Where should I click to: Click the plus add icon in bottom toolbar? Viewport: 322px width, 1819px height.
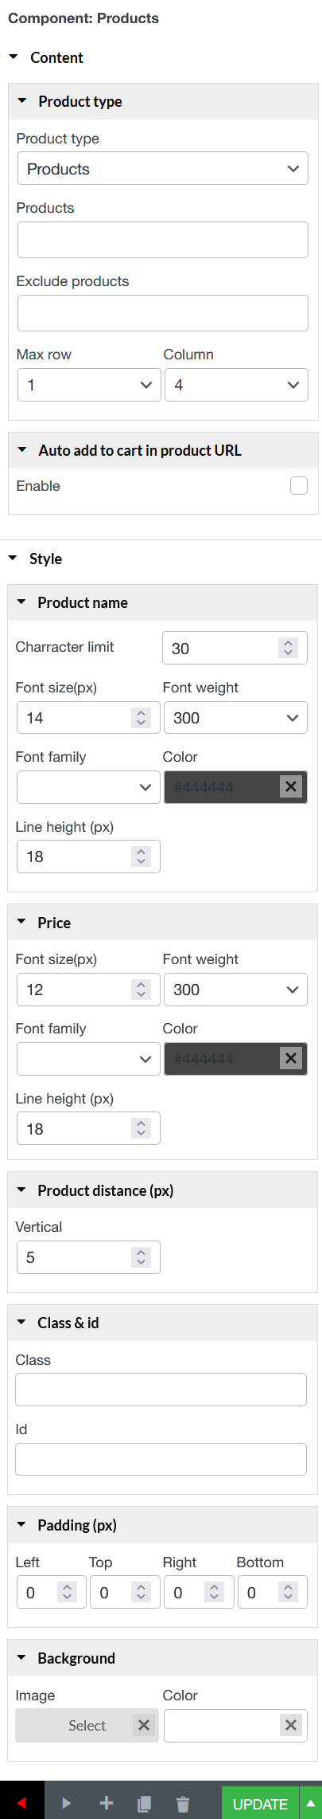click(x=106, y=1803)
